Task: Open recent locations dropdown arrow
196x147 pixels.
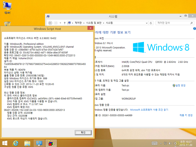Action: coord(60,23)
